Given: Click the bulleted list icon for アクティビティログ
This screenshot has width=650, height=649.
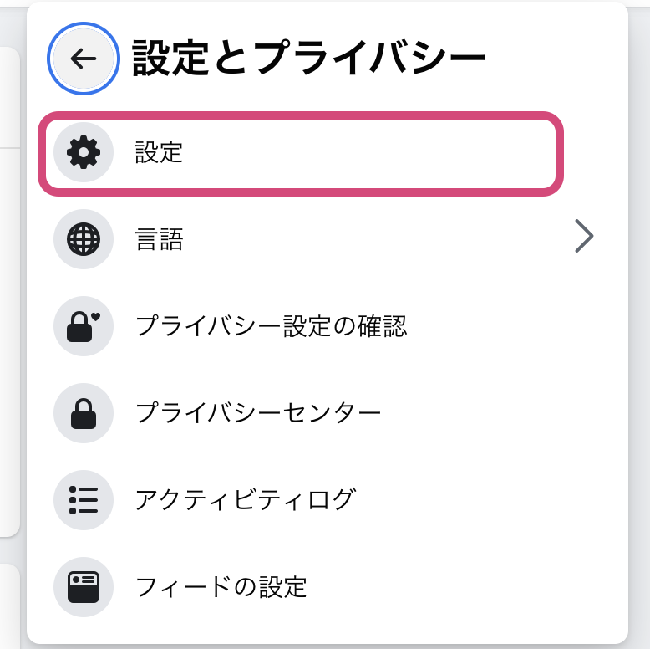Looking at the screenshot, I should click(x=84, y=500).
